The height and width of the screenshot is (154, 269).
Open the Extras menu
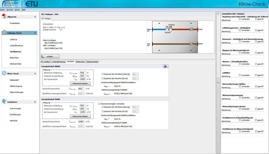pos(17,10)
